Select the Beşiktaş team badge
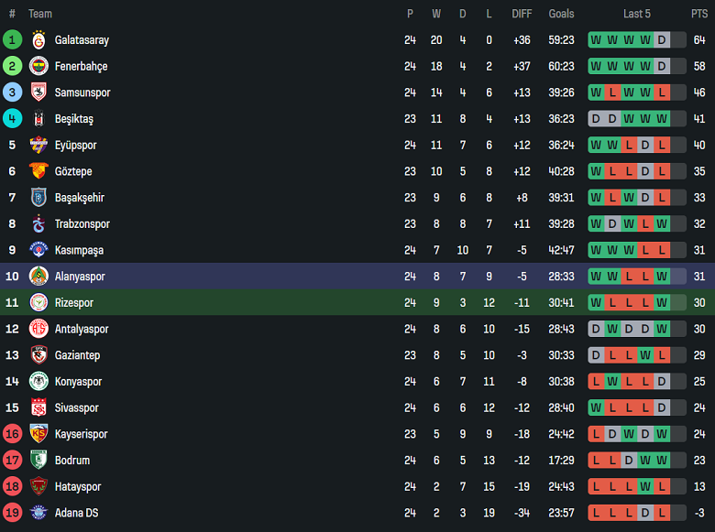The image size is (715, 532). (38, 119)
